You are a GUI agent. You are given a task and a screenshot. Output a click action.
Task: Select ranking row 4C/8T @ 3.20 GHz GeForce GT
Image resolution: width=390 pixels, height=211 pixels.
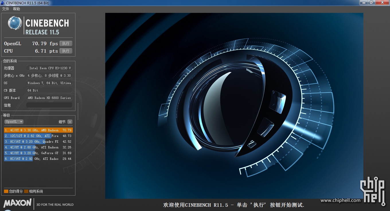tap(38, 153)
